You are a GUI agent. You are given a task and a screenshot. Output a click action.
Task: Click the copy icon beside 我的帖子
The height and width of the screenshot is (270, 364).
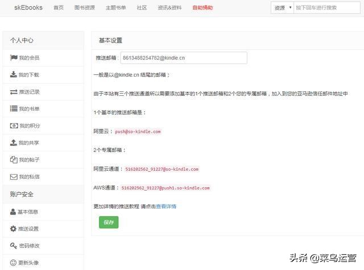pos(14,160)
